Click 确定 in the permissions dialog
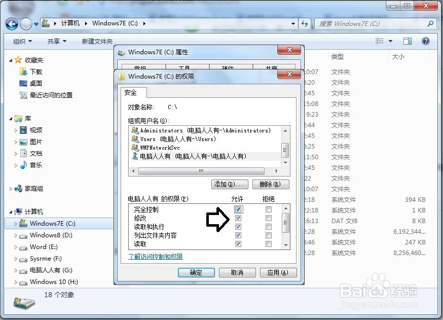The width and height of the screenshot is (443, 320). 196,272
